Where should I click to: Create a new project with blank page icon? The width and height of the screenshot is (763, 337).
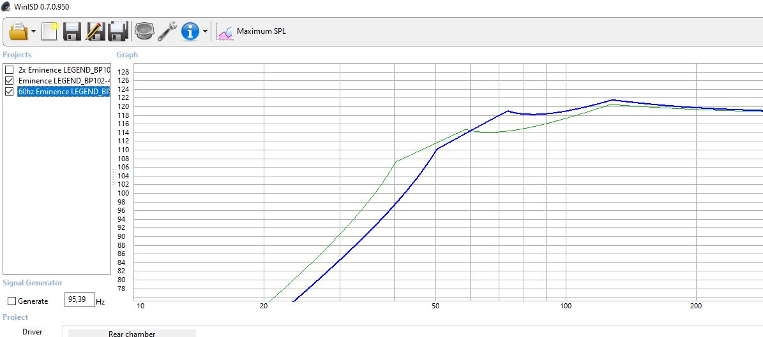49,32
